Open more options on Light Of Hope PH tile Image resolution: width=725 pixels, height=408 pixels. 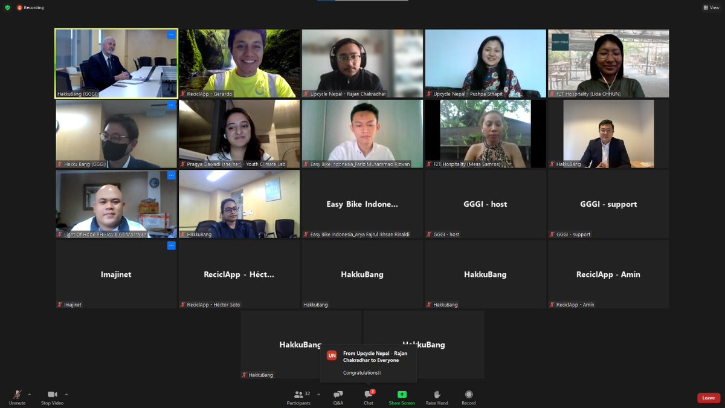[x=171, y=175]
